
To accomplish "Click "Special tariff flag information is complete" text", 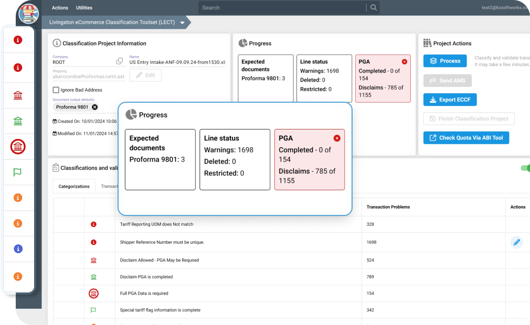I will click(160, 310).
